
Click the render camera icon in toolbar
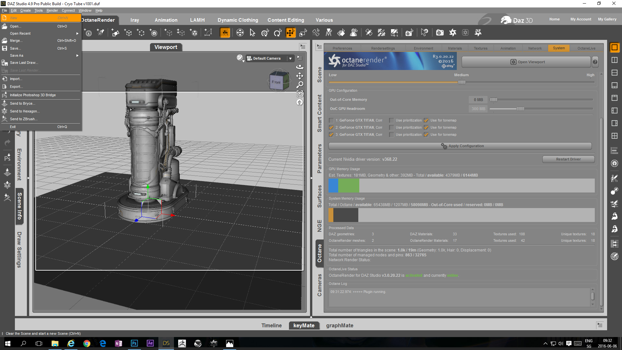(440, 33)
